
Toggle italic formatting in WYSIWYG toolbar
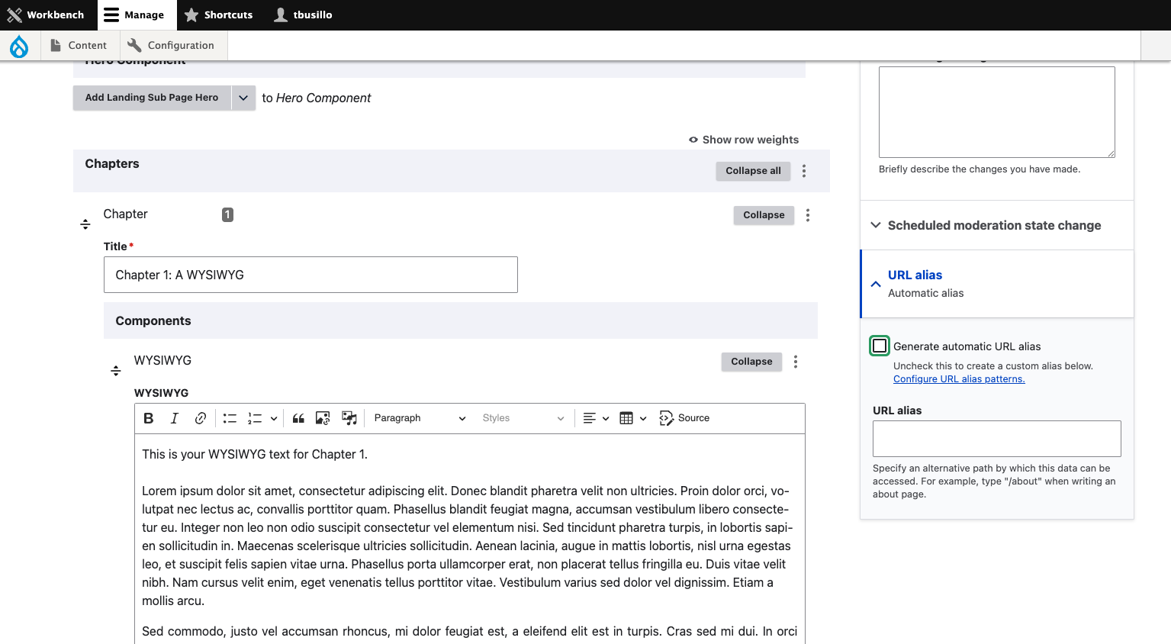tap(175, 418)
